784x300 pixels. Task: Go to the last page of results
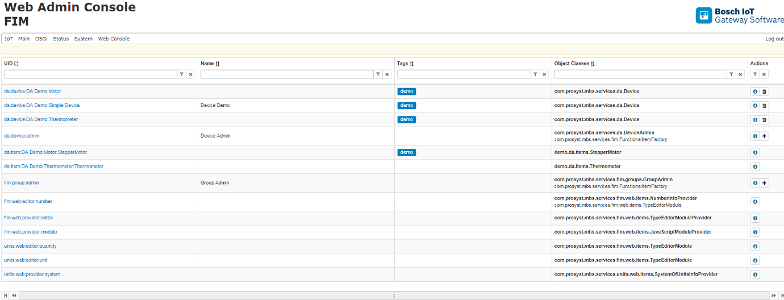[x=779, y=295]
